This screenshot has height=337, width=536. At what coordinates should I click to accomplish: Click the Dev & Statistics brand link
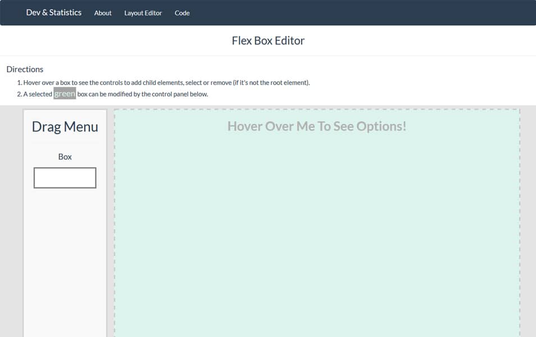point(53,12)
